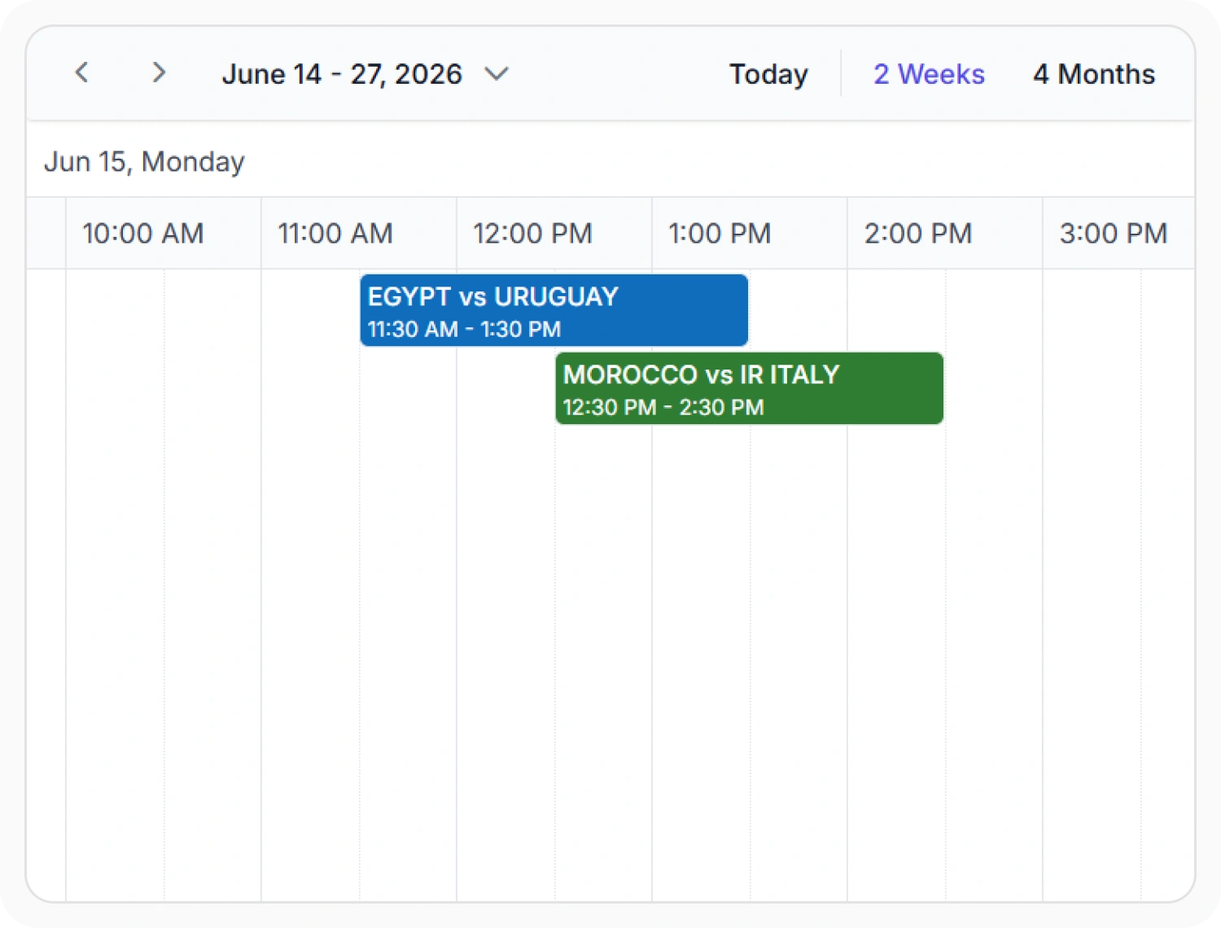The image size is (1221, 928).
Task: Select the Jun 15, Monday date header
Action: click(x=144, y=161)
